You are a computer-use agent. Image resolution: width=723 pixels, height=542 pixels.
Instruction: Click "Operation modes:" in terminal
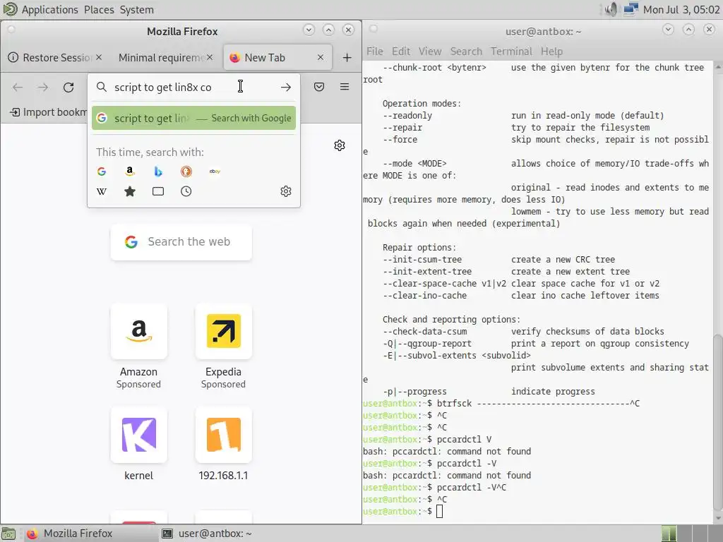click(422, 103)
